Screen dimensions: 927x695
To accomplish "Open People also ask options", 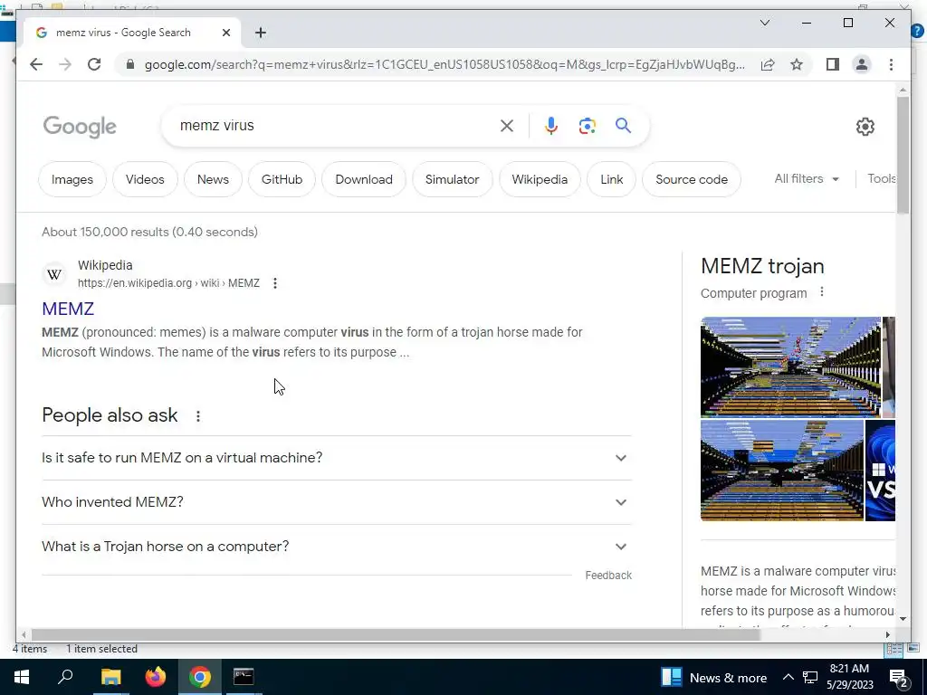I will (x=198, y=416).
